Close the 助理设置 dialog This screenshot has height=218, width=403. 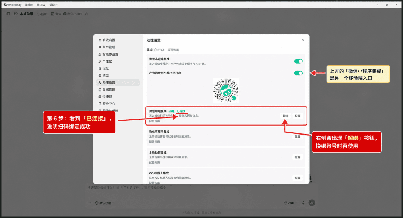[x=303, y=40]
